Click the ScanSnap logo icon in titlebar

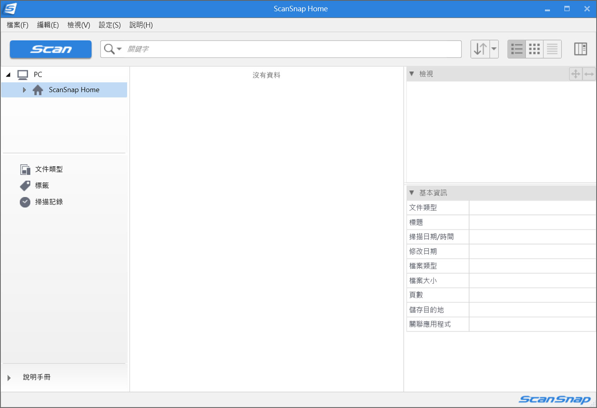(10, 8)
